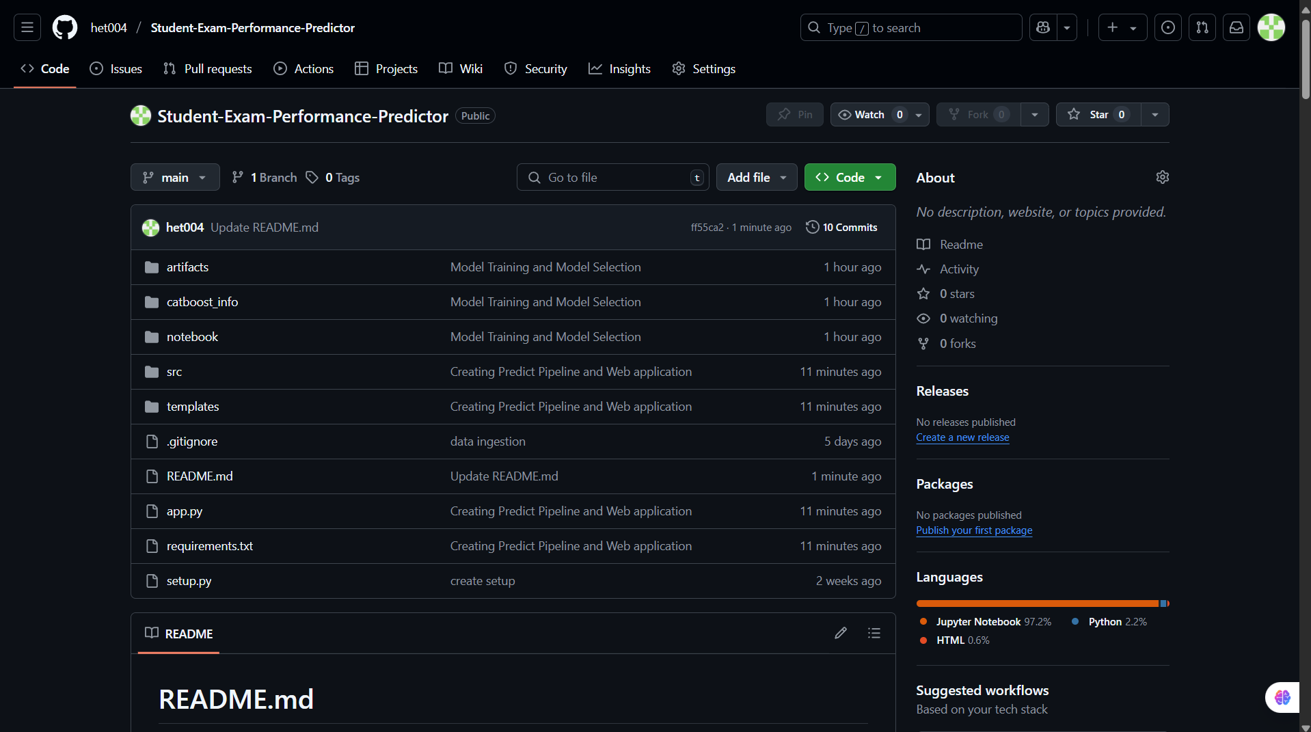Open the Fork options dropdown arrow
Image resolution: width=1311 pixels, height=732 pixels.
click(x=1035, y=115)
